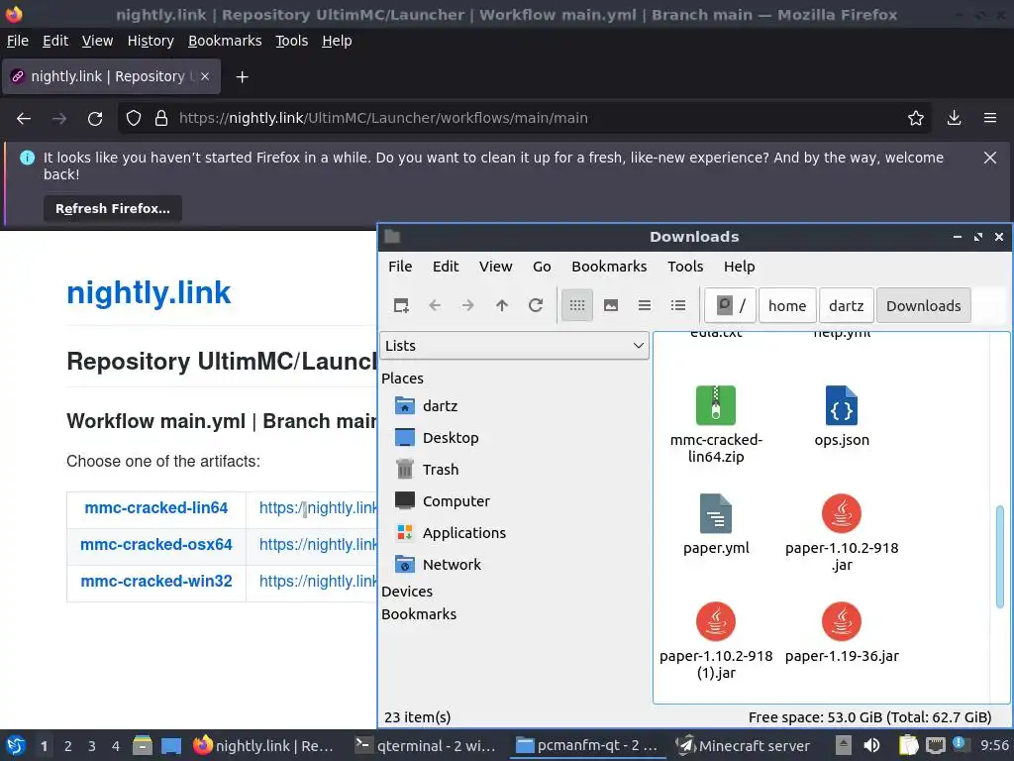The width and height of the screenshot is (1014, 761).
Task: Open a new Firefox tab
Action: (x=242, y=77)
